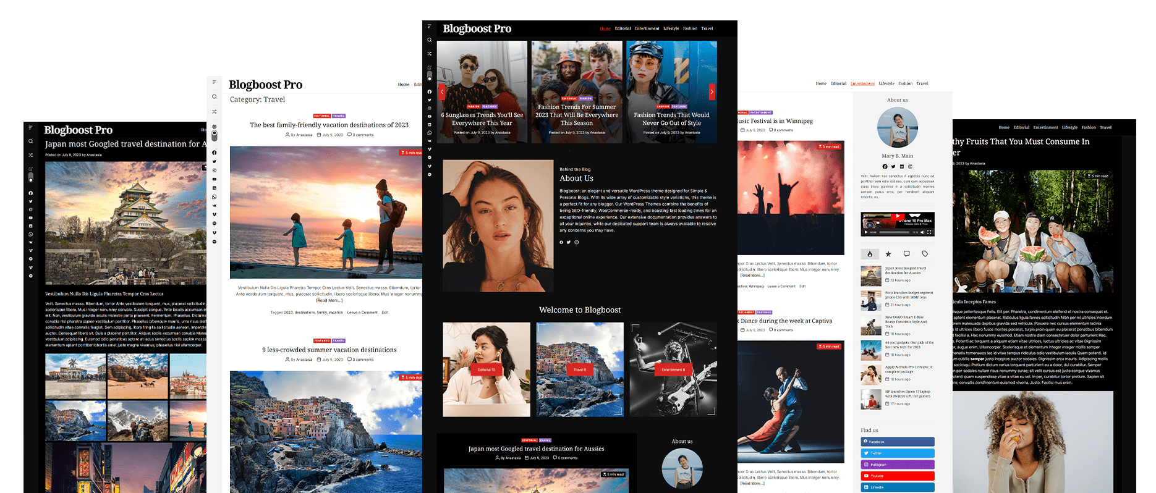Open '6 Sunglasses Trends You'll See' slide
Image resolution: width=1156 pixels, height=493 pixels.
[x=482, y=119]
